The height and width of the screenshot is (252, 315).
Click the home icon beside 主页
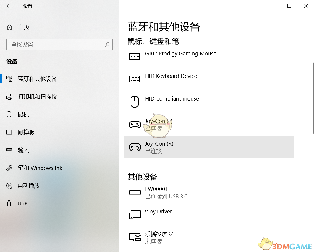[9, 27]
